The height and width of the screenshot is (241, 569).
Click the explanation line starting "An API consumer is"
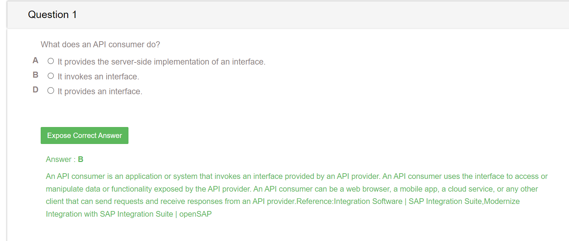click(x=297, y=176)
